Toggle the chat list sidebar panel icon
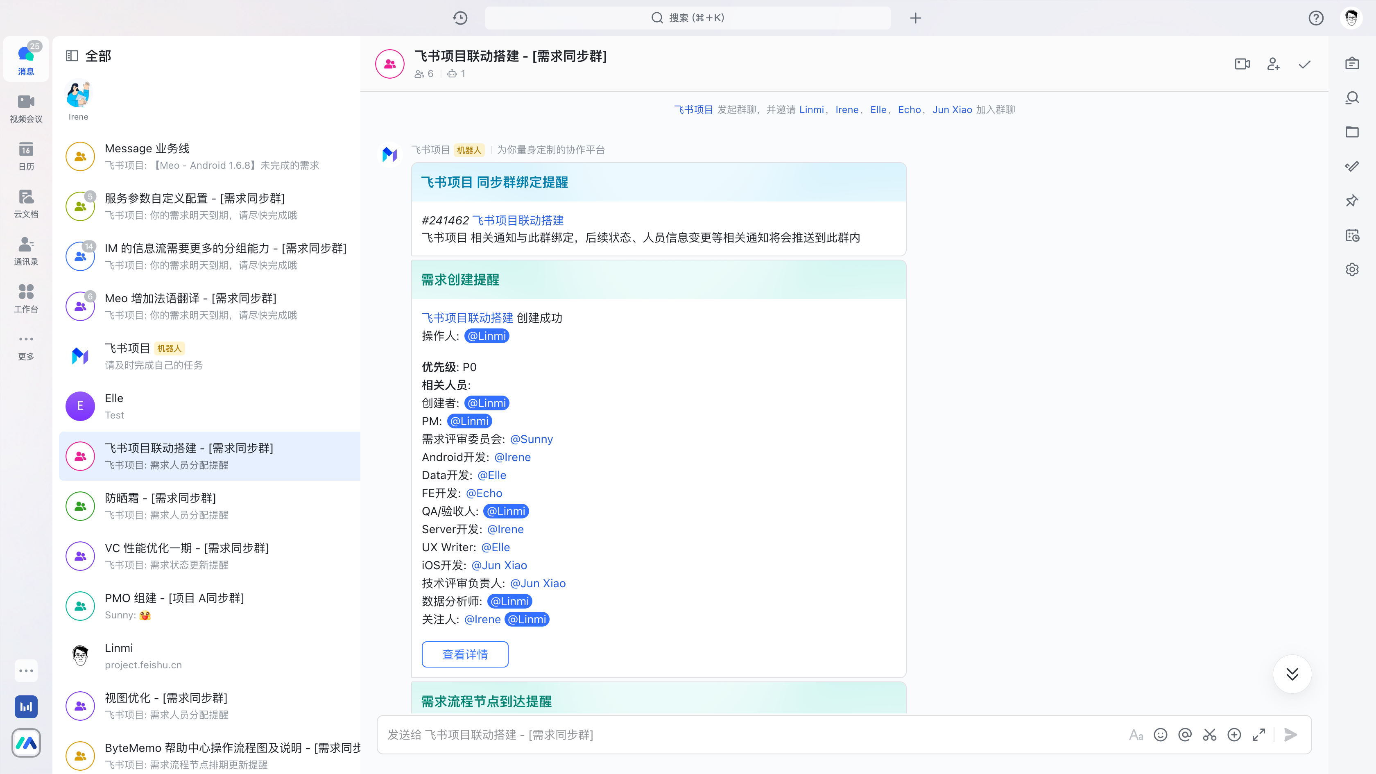The height and width of the screenshot is (774, 1376). coord(72,56)
